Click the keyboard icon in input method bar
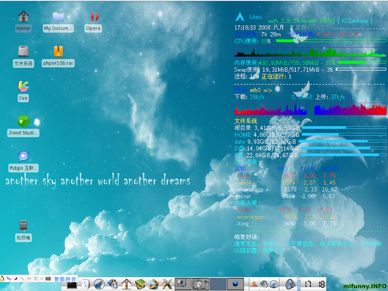Image resolution: width=388 pixels, height=291 pixels. click(x=48, y=278)
